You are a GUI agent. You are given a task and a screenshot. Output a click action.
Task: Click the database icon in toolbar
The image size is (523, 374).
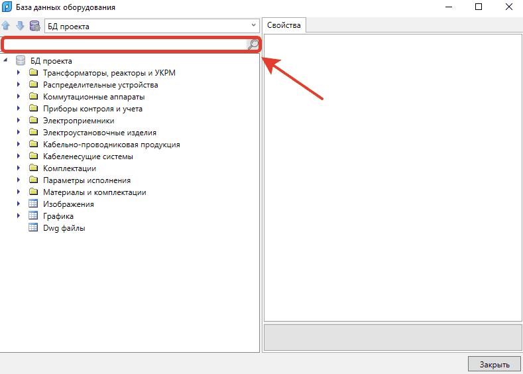click(x=34, y=26)
